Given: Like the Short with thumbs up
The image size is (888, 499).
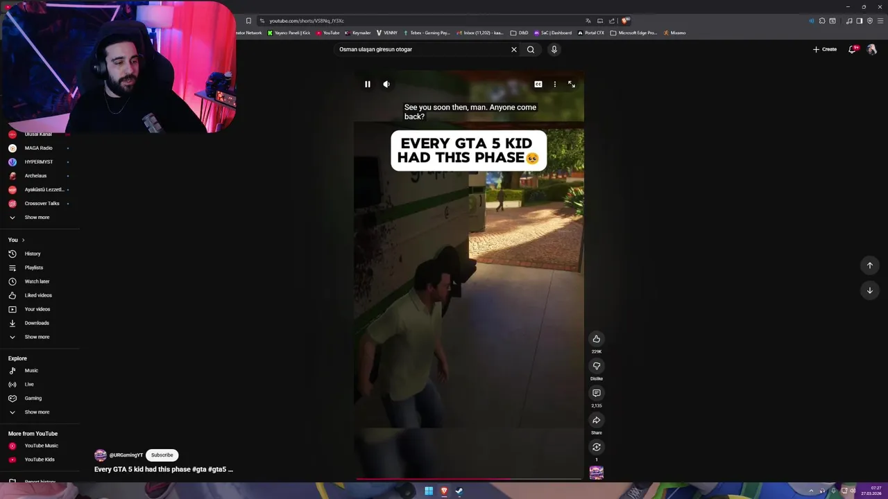Looking at the screenshot, I should (597, 339).
